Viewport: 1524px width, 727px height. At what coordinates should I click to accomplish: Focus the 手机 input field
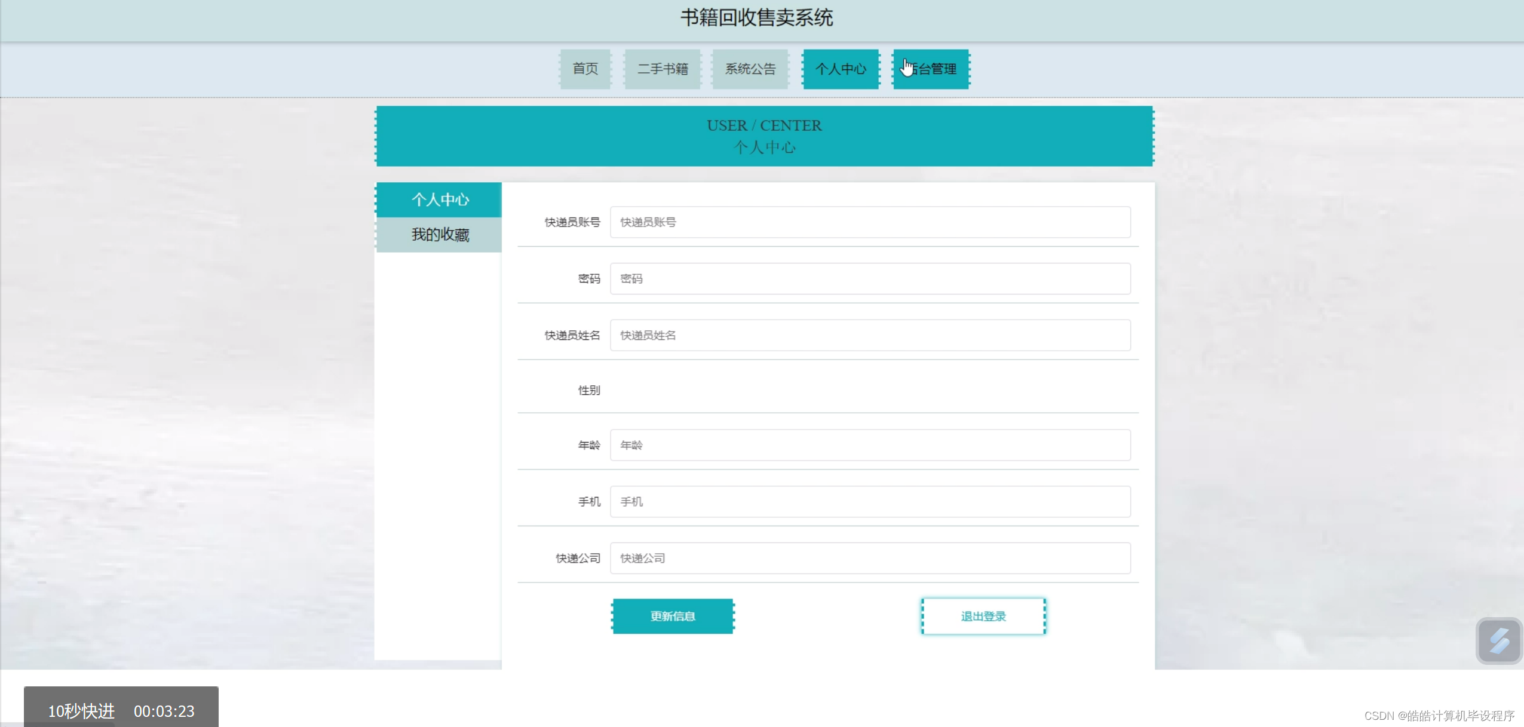870,502
